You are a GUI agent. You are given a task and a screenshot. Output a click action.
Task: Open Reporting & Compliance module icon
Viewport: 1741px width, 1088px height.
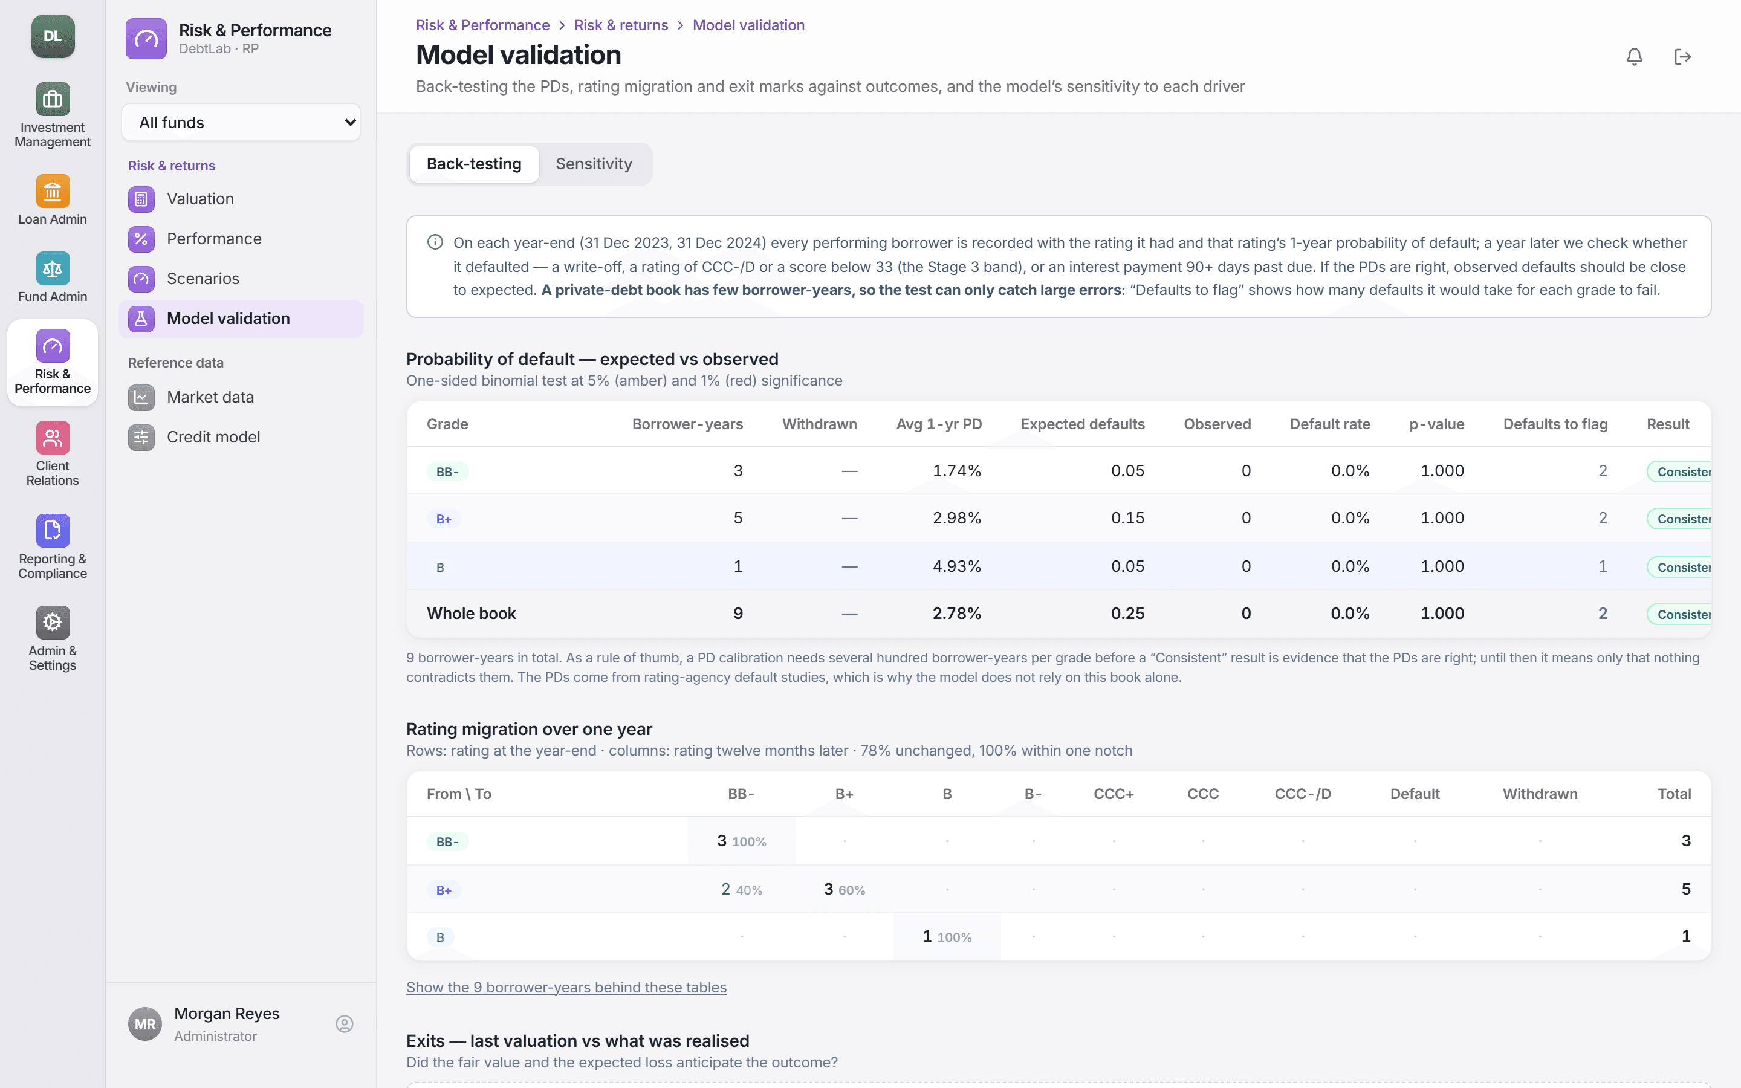pyautogui.click(x=53, y=530)
